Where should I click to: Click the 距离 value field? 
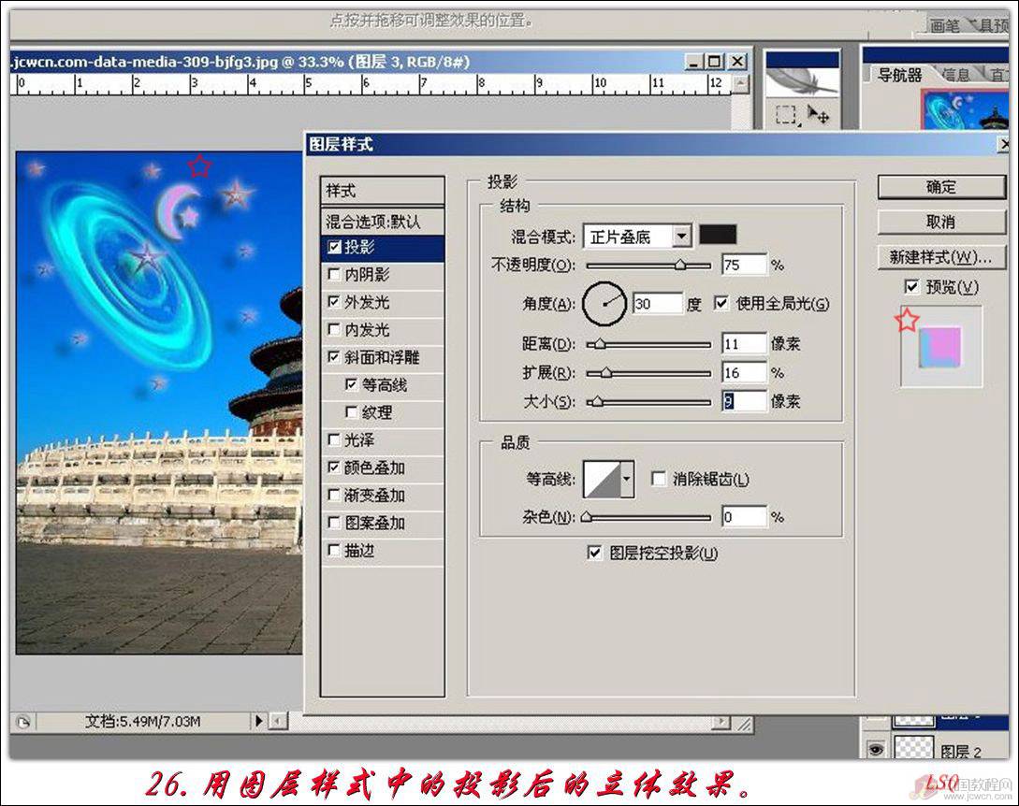(x=744, y=343)
